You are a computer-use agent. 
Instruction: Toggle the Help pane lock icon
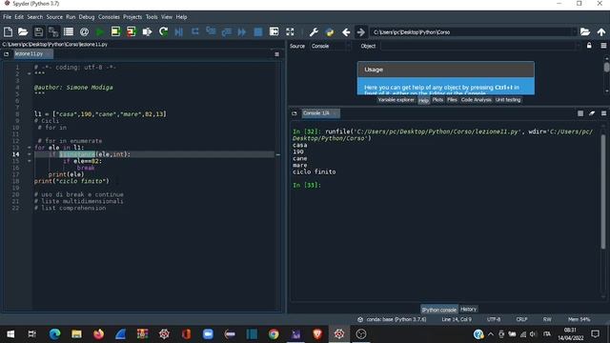click(x=589, y=46)
